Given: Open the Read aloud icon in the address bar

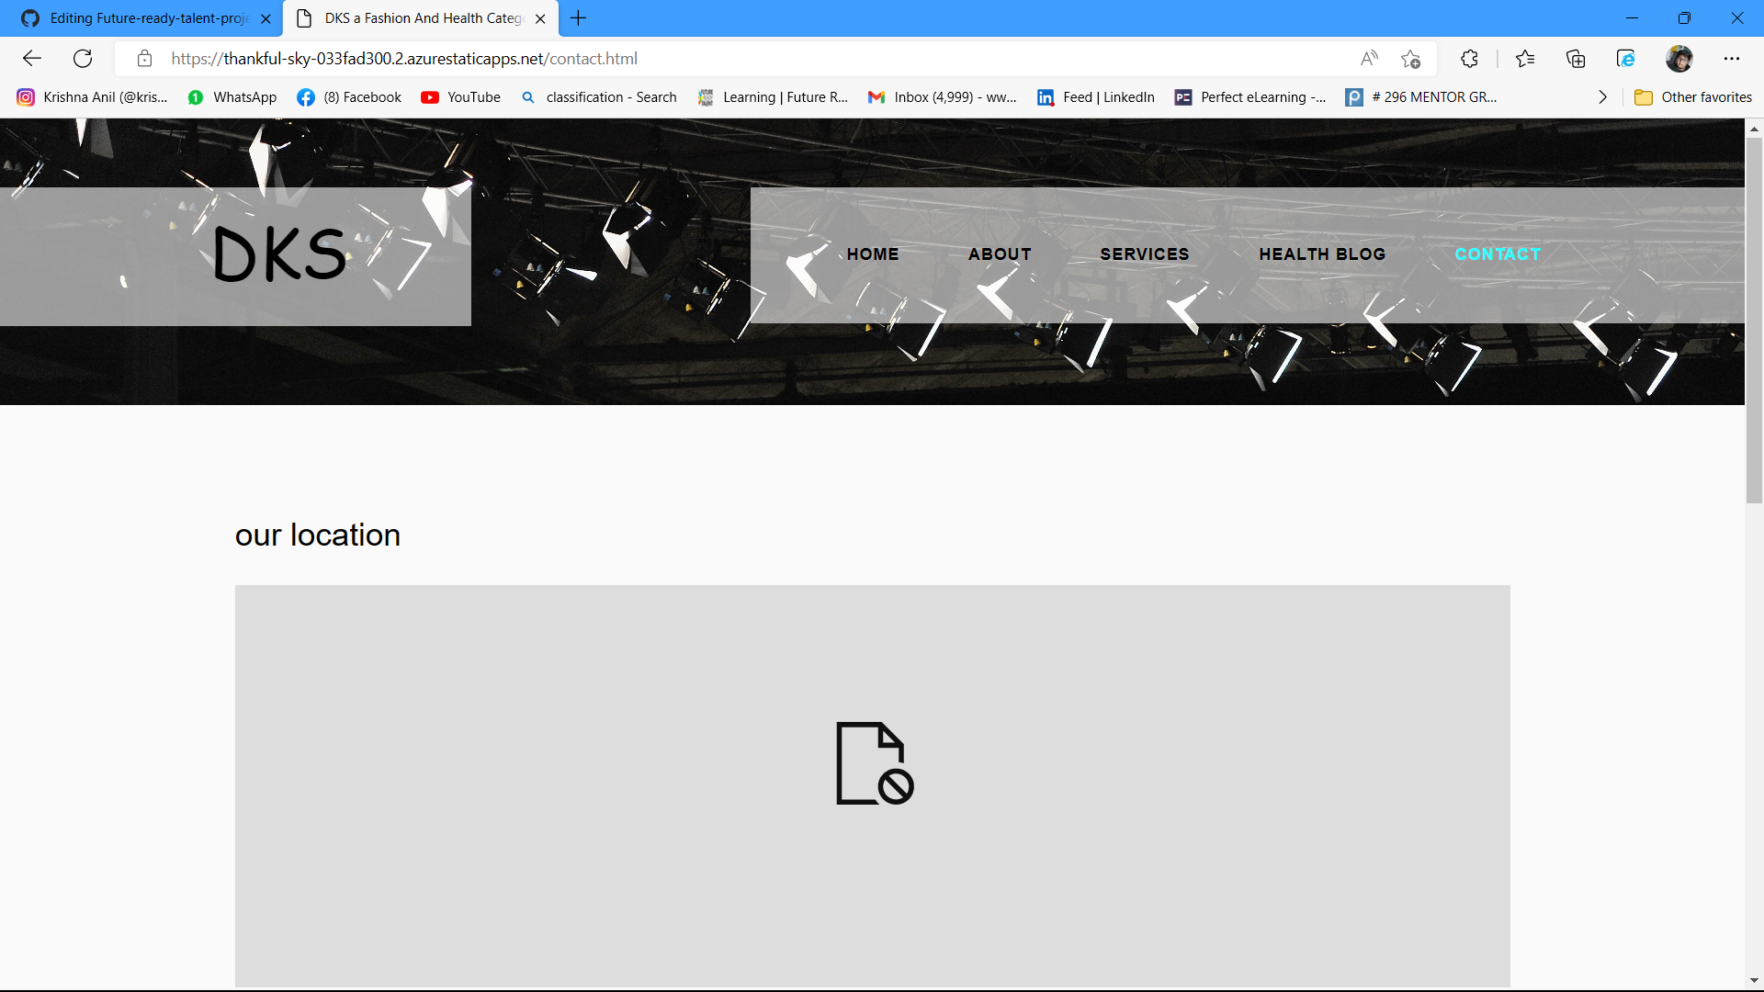Looking at the screenshot, I should pos(1369,59).
